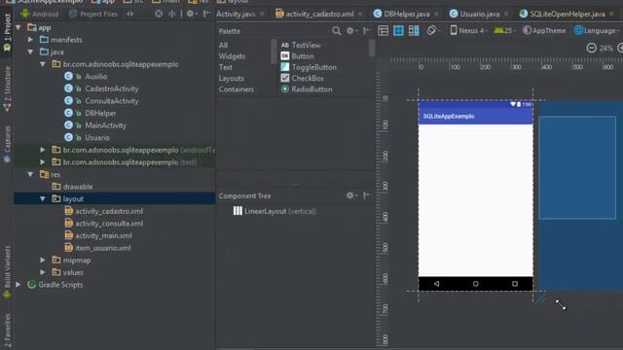Image resolution: width=623 pixels, height=350 pixels.
Task: Pick the CheckBox widget from palette
Action: point(303,79)
